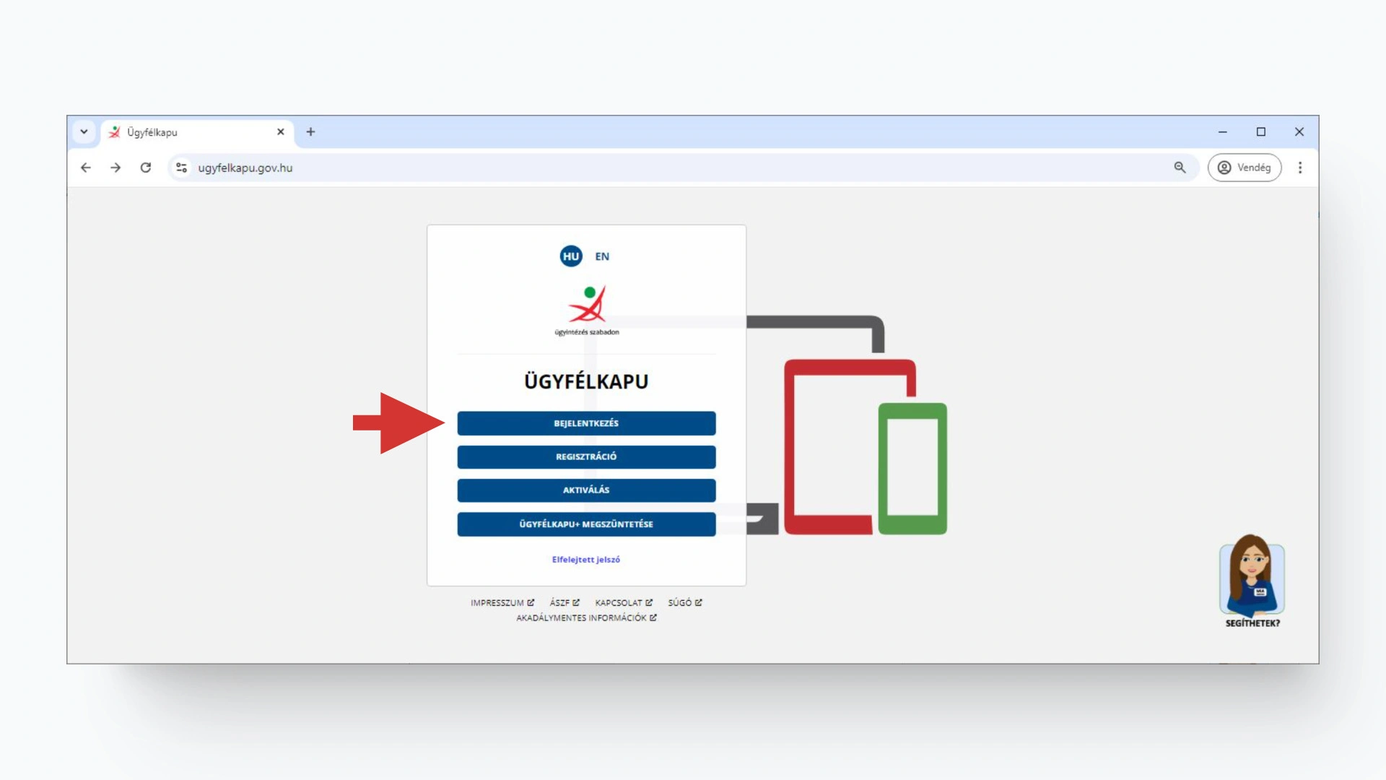Click the zoom magnifier icon in the address bar
The width and height of the screenshot is (1386, 780).
(1180, 168)
